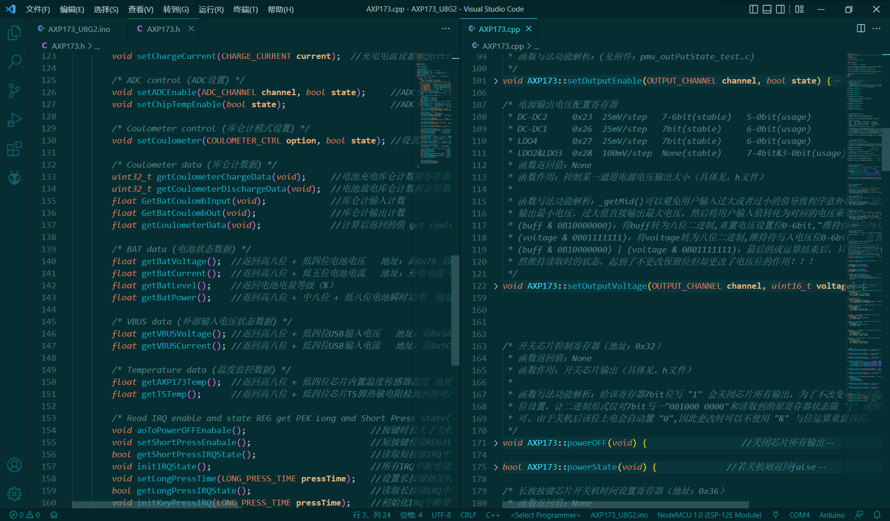Screen dimensions: 890x521
Task: Open the 查看(V) menu
Action: [x=141, y=9]
